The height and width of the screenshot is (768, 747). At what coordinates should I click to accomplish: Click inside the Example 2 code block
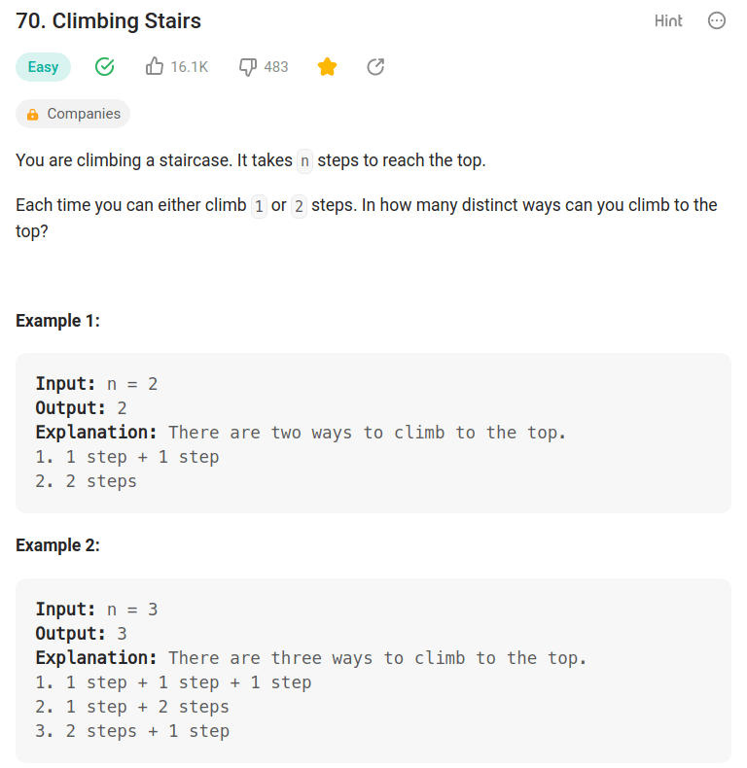[x=373, y=671]
